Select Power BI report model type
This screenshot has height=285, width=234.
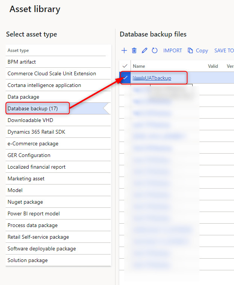[x=33, y=213]
